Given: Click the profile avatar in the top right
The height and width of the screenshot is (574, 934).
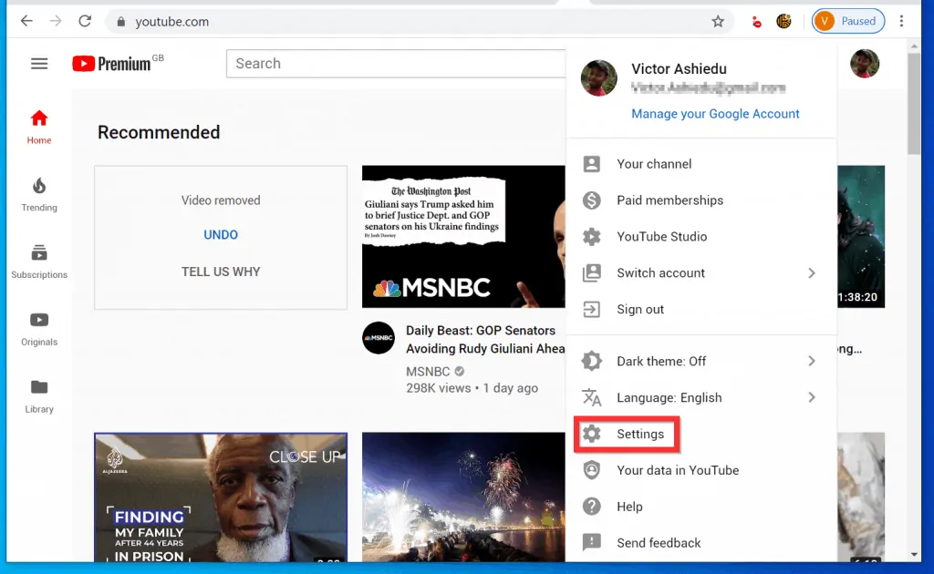Looking at the screenshot, I should (x=864, y=64).
